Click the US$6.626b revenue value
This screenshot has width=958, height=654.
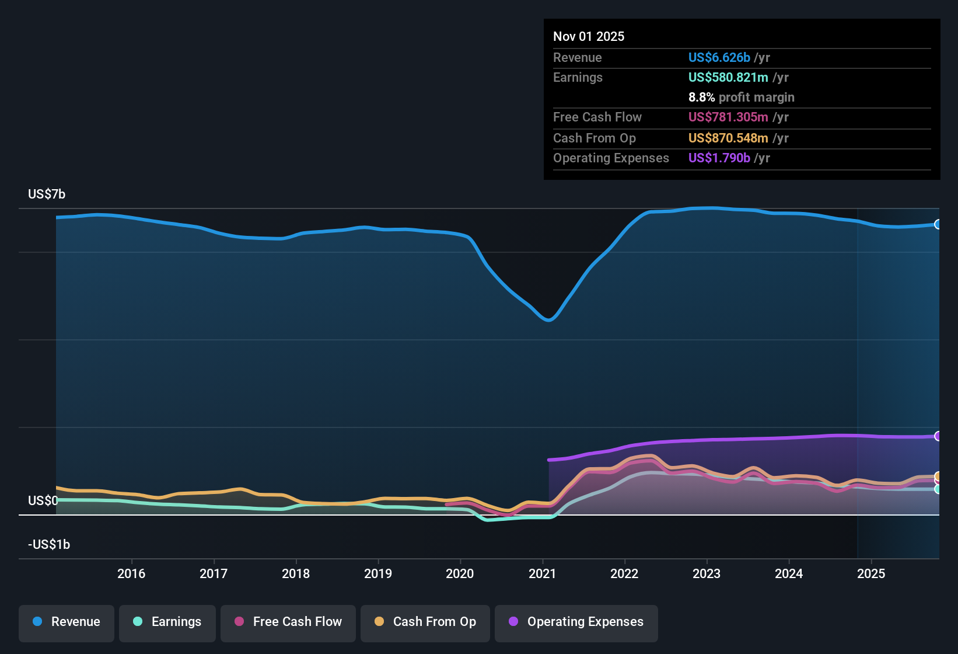tap(719, 57)
